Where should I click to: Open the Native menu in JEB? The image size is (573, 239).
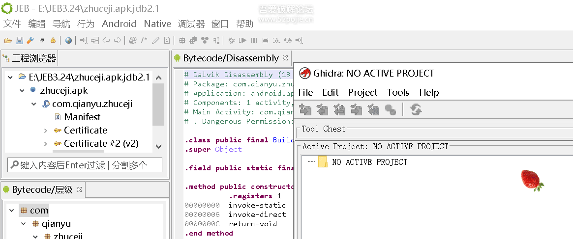point(157,24)
